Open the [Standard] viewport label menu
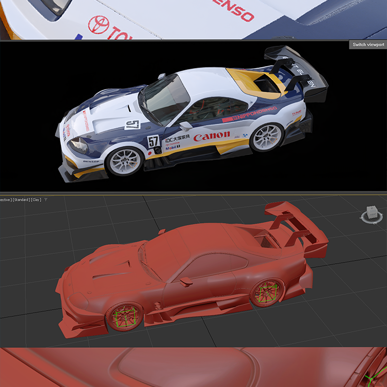387x387 pixels. click(21, 200)
